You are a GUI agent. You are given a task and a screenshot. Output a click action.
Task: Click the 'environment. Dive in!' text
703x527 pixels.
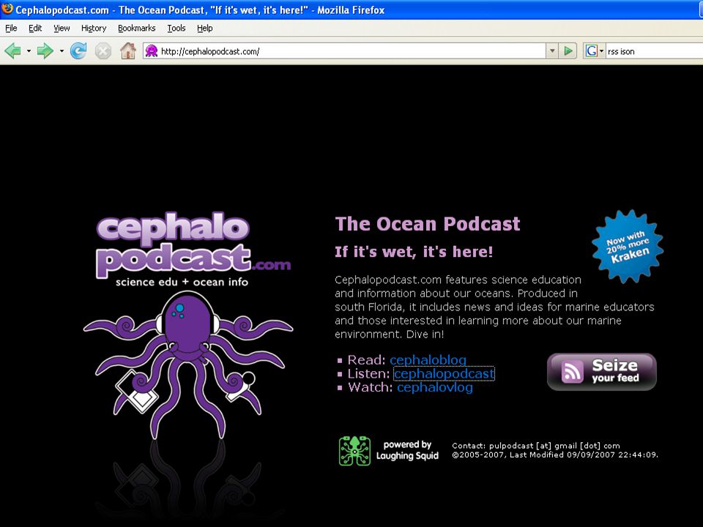pyautogui.click(x=389, y=334)
